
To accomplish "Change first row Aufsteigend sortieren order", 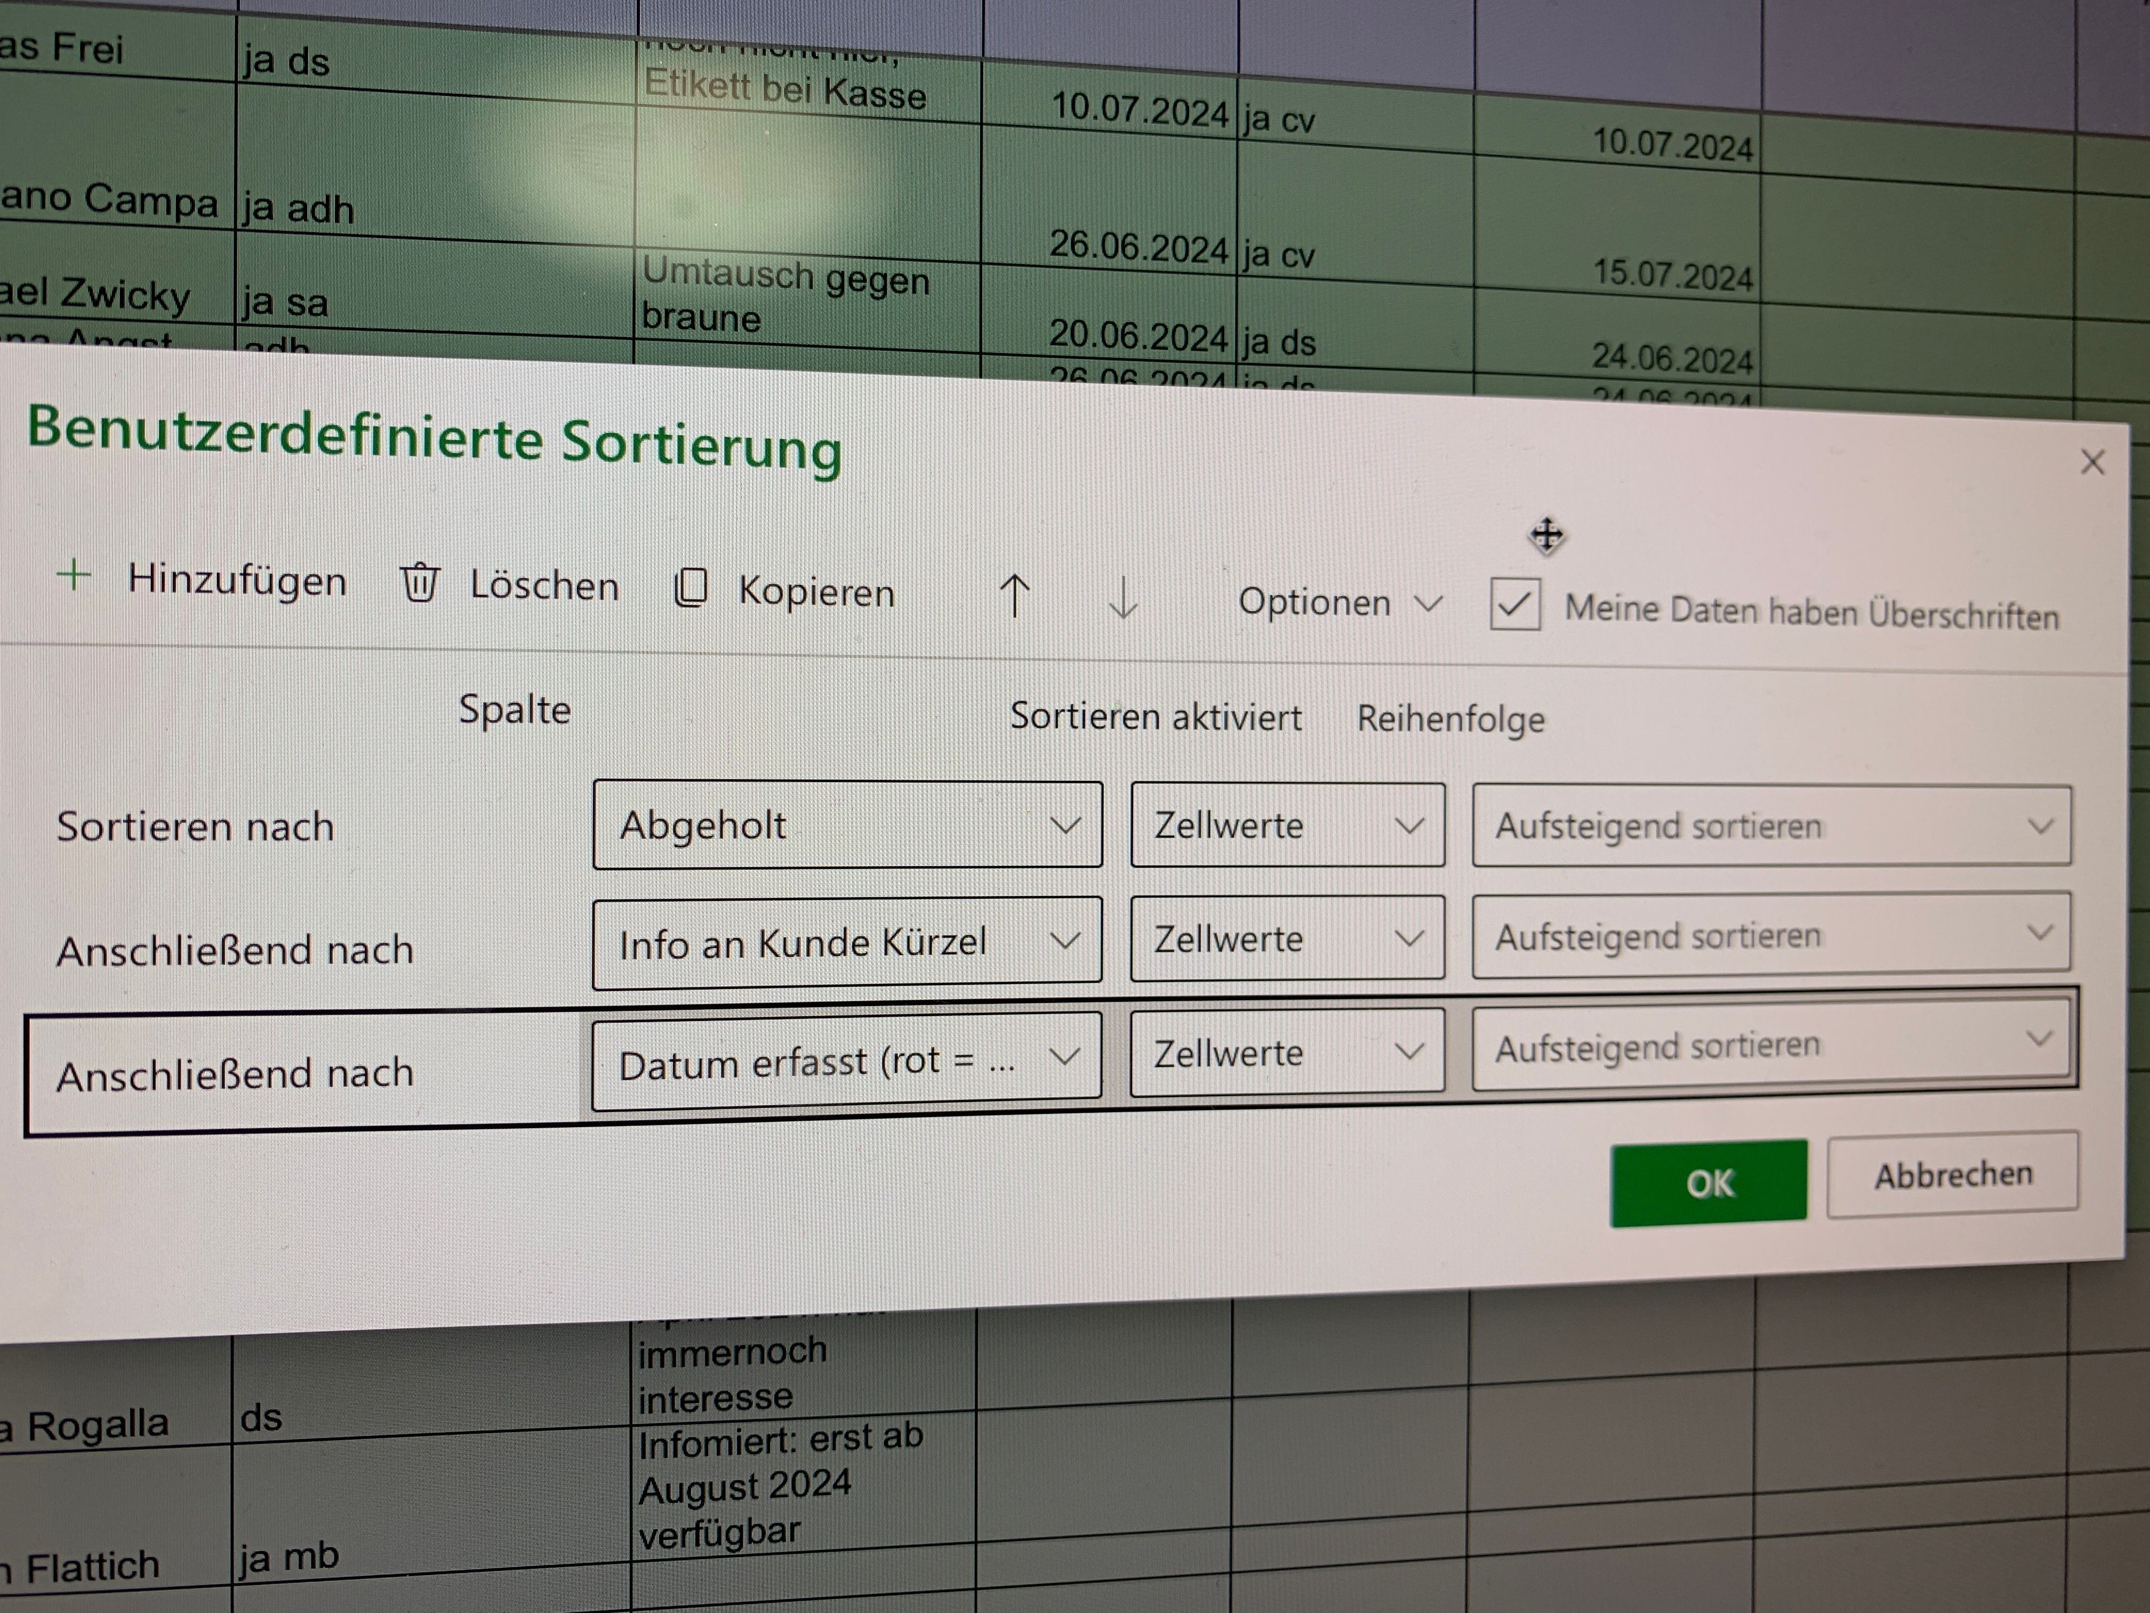I will click(x=1771, y=826).
